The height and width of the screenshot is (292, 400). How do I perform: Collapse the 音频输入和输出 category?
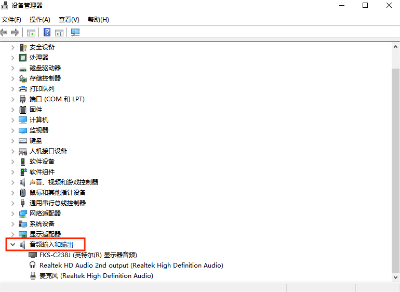[x=12, y=245]
